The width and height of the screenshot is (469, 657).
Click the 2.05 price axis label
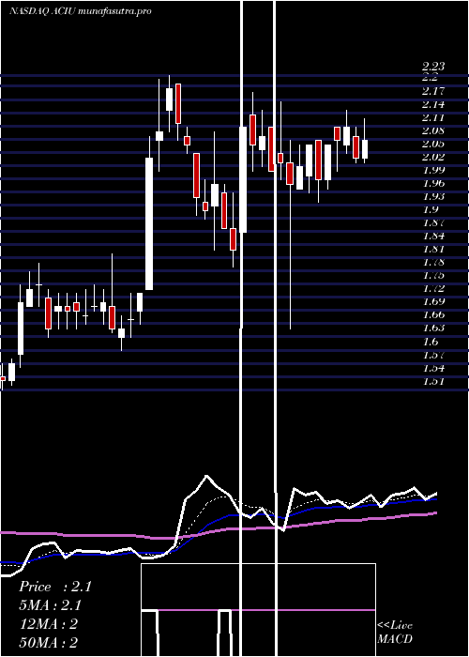pos(433,144)
